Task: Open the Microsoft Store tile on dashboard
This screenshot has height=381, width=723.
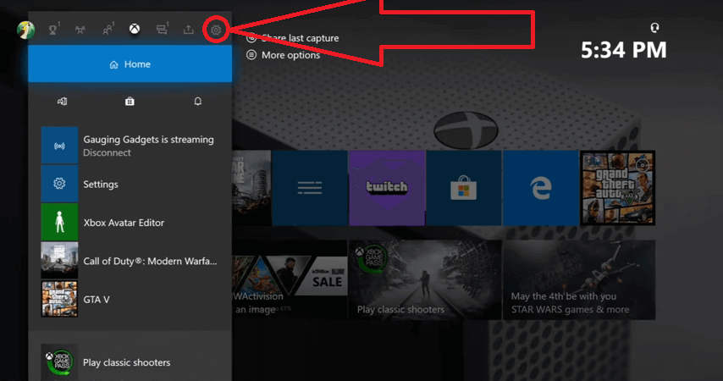Action: (463, 188)
